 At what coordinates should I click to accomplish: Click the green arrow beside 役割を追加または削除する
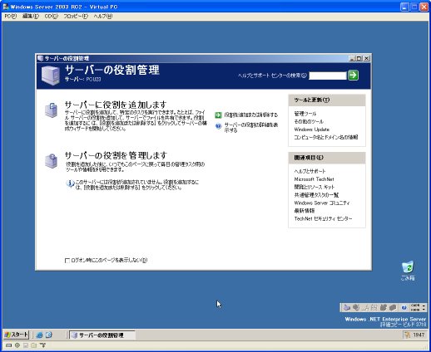pos(218,115)
